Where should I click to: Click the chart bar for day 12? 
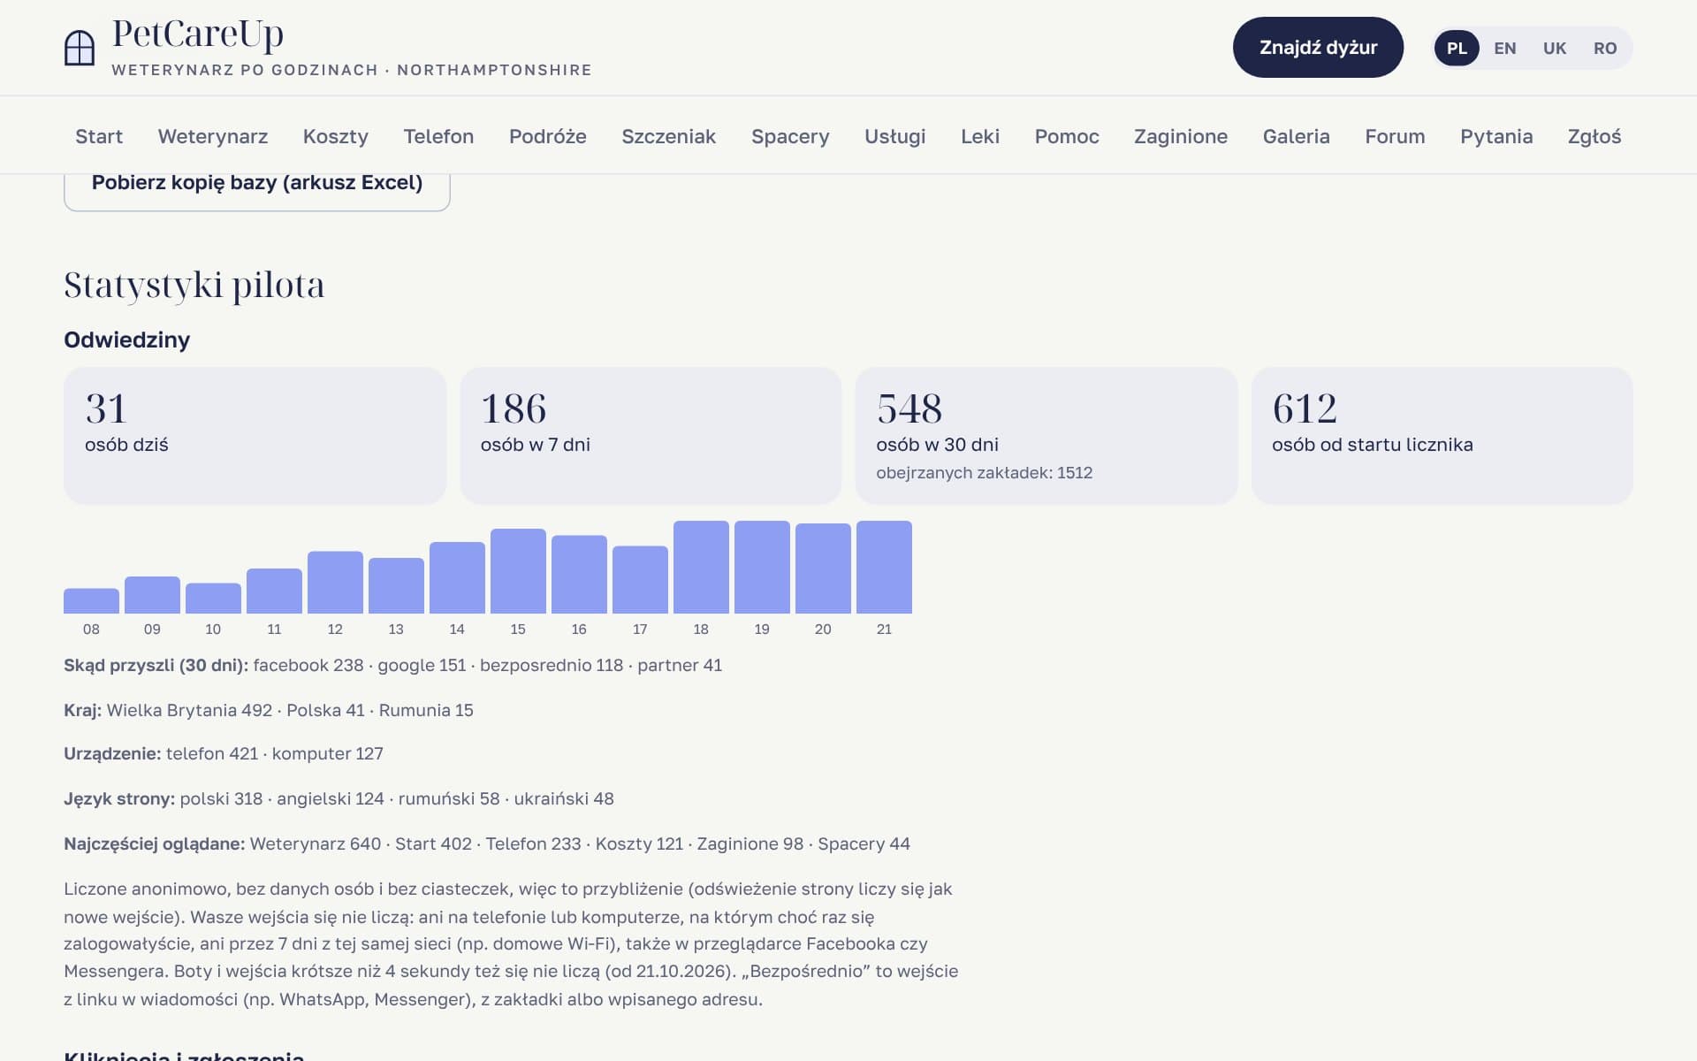tap(335, 583)
